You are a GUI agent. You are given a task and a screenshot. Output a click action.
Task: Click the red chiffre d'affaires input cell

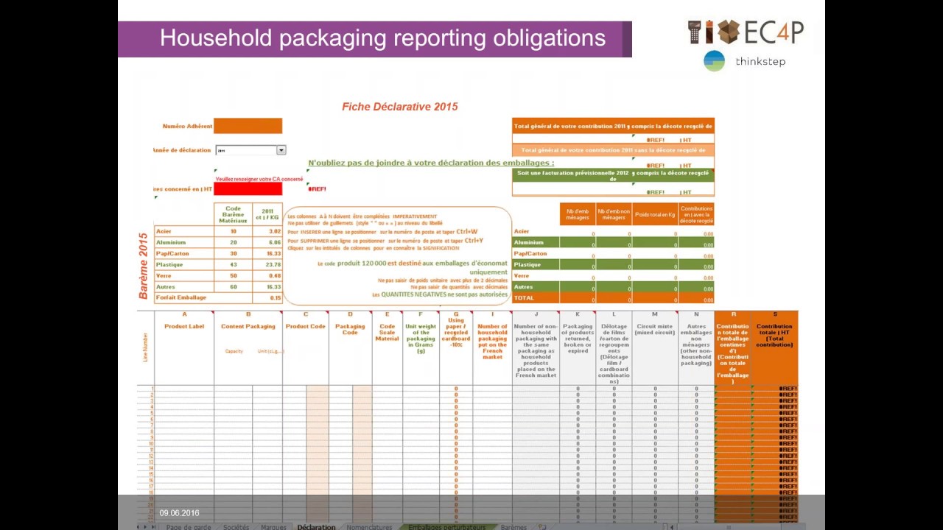pos(248,189)
